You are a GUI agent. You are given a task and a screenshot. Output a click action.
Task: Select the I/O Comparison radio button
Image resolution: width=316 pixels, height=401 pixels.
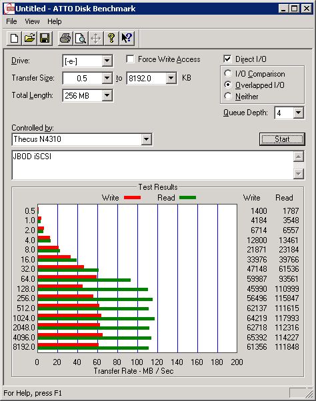click(x=228, y=73)
